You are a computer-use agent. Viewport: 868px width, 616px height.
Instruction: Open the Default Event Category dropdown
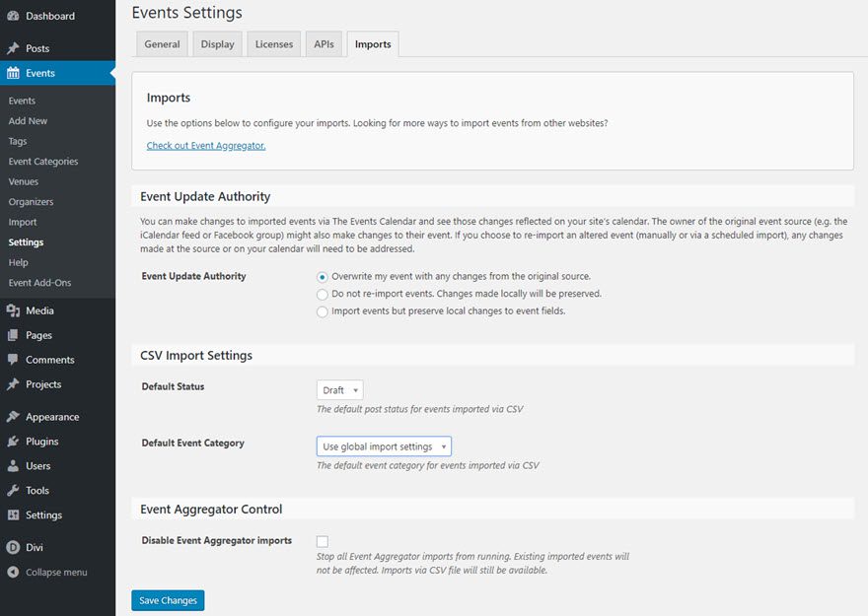[383, 445]
